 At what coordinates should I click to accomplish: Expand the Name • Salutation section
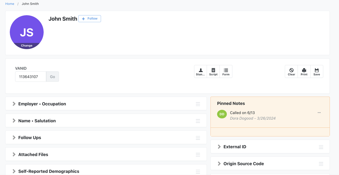pyautogui.click(x=14, y=121)
